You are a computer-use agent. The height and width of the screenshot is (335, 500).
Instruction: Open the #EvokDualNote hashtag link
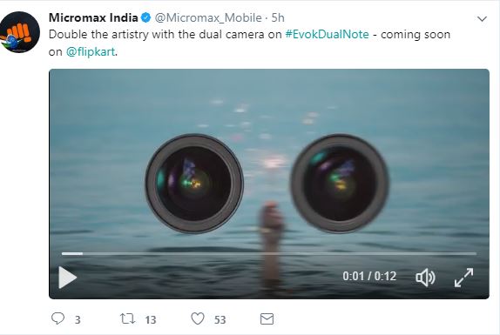327,35
